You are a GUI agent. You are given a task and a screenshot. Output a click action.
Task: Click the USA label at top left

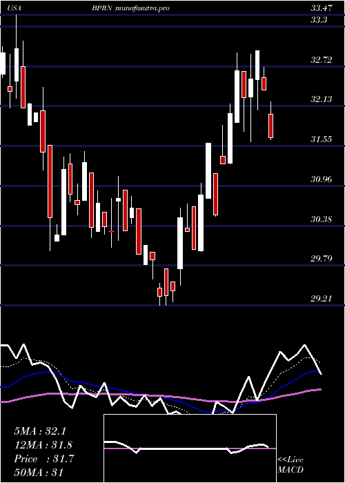pyautogui.click(x=14, y=8)
